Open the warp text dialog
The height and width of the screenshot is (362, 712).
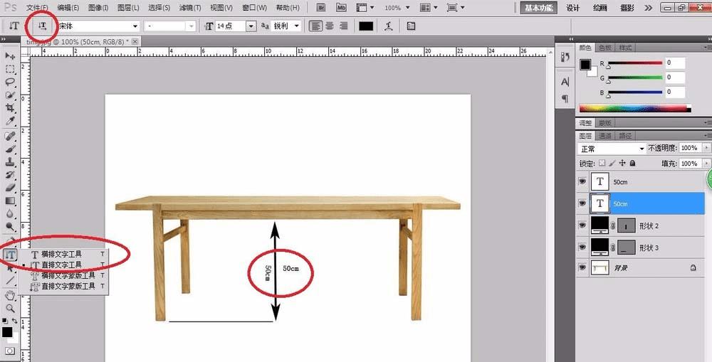pos(388,26)
